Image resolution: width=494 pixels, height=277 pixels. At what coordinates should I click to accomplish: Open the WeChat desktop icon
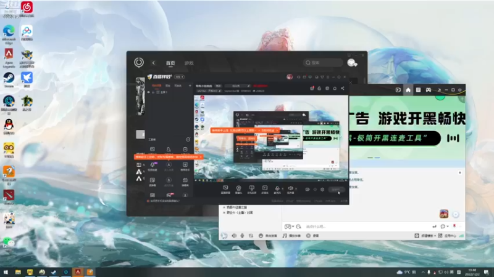[x=9, y=244]
